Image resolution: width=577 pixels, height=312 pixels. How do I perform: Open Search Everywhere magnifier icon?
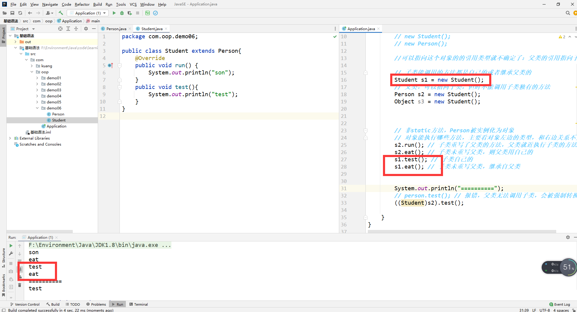[x=568, y=13]
